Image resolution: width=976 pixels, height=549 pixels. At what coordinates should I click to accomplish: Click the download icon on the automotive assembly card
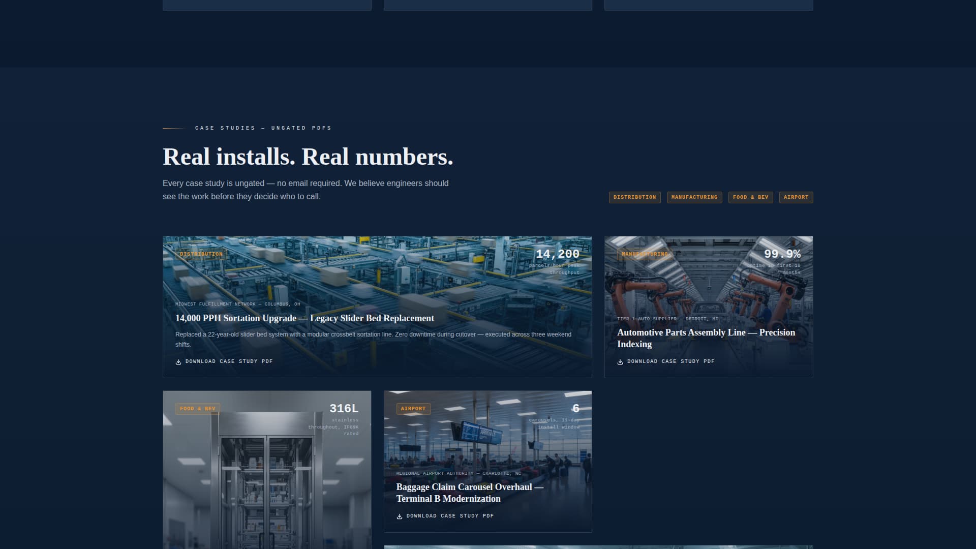coord(620,361)
